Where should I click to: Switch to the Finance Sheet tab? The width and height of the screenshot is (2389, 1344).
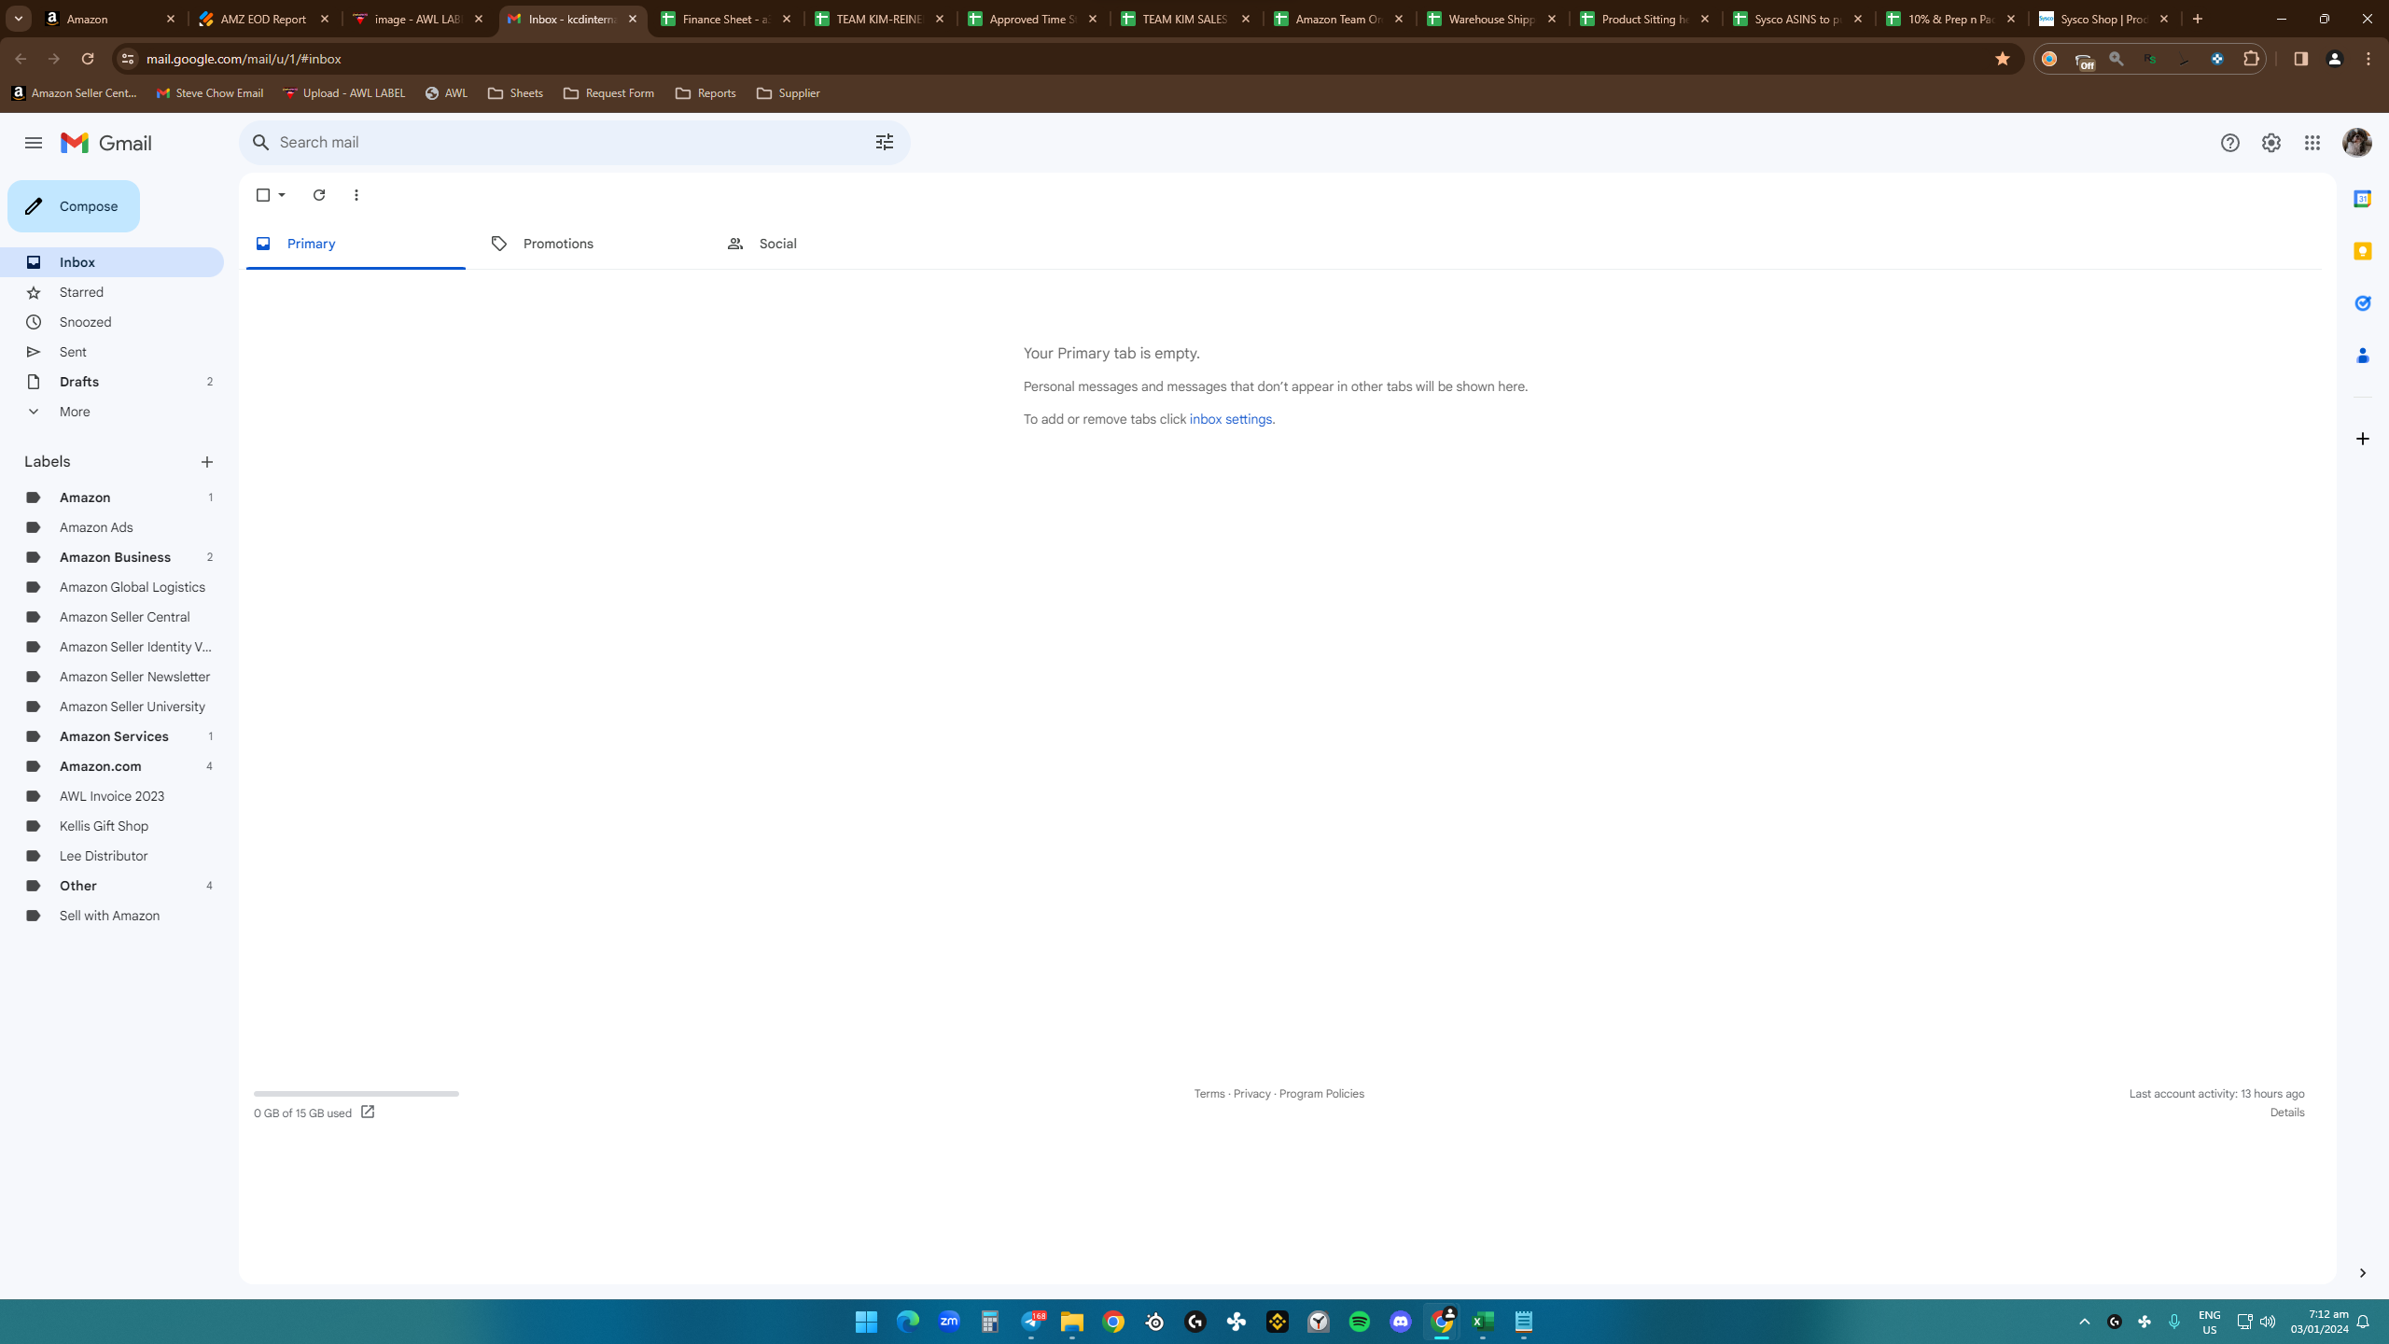point(727,19)
